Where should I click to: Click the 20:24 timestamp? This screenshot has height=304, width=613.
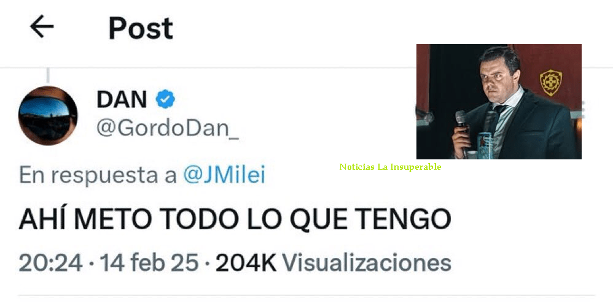[x=51, y=263]
